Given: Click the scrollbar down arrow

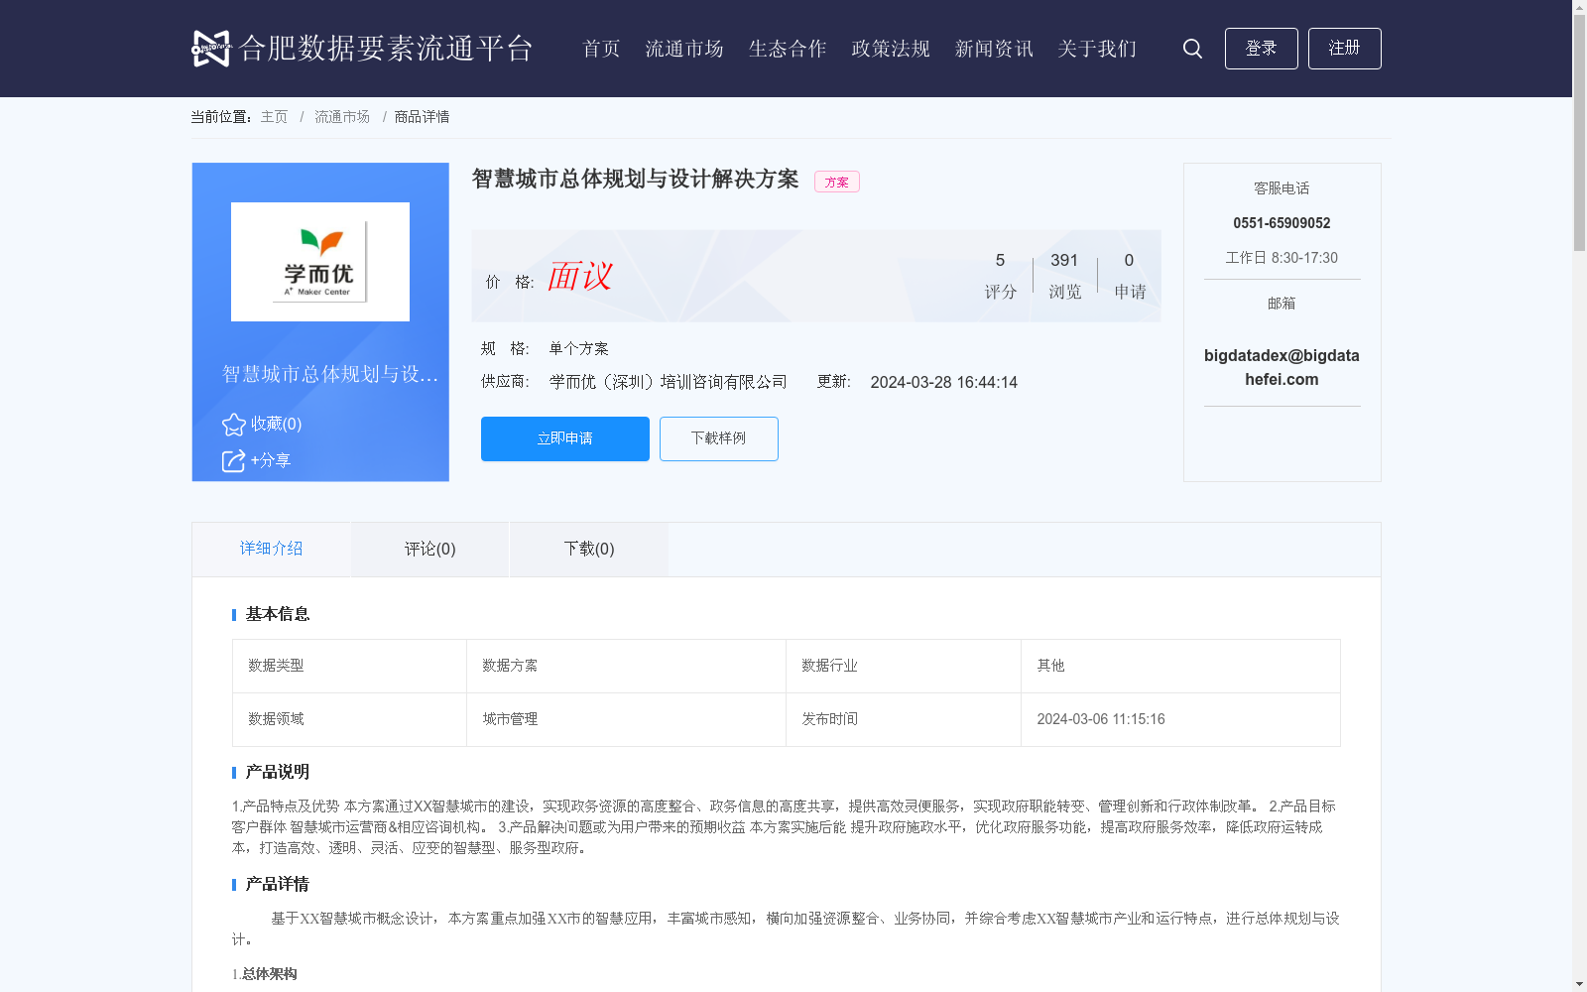Looking at the screenshot, I should tap(1579, 985).
